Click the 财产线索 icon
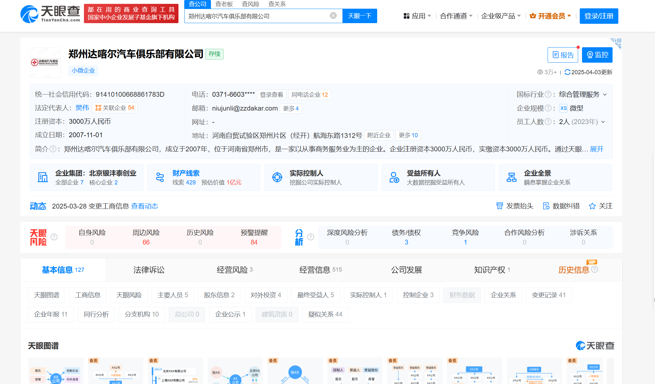The height and width of the screenshot is (384, 655). (x=160, y=177)
